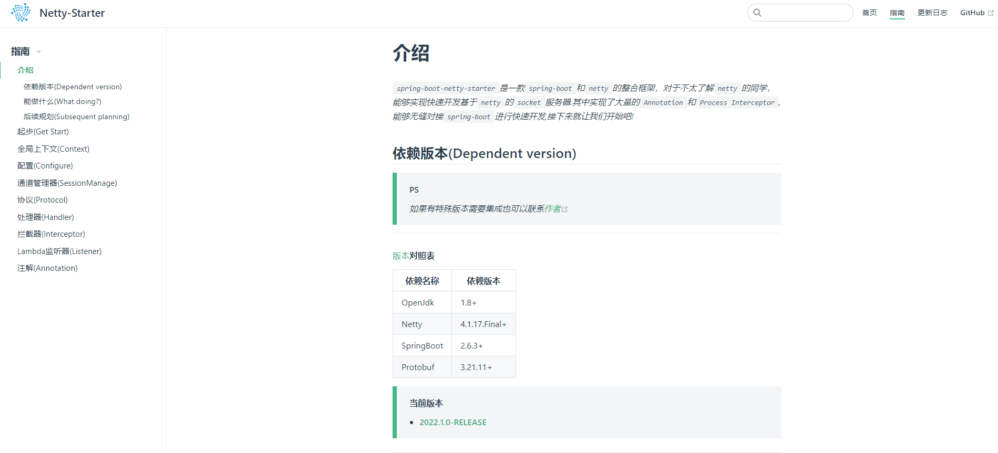Open 处理器(Handler) page

click(x=46, y=217)
